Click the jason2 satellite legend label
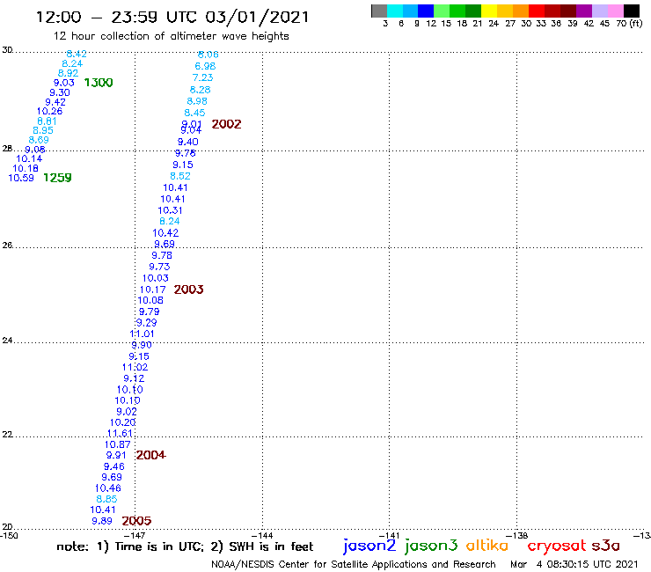651x572 pixels. tap(369, 546)
